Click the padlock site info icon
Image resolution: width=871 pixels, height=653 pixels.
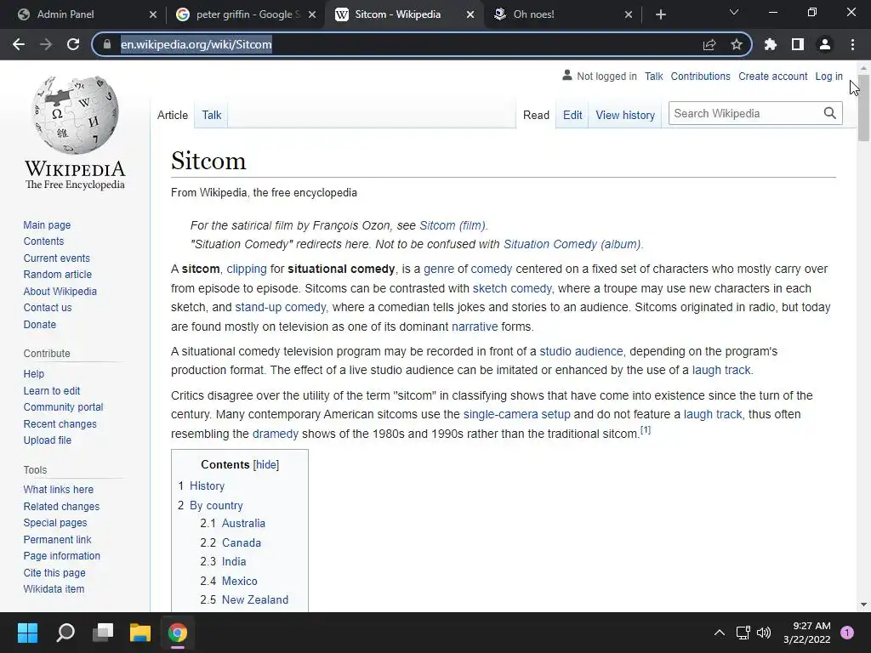(107, 44)
